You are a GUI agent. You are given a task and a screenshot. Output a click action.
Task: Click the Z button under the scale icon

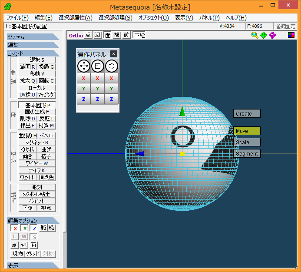[x=98, y=99]
